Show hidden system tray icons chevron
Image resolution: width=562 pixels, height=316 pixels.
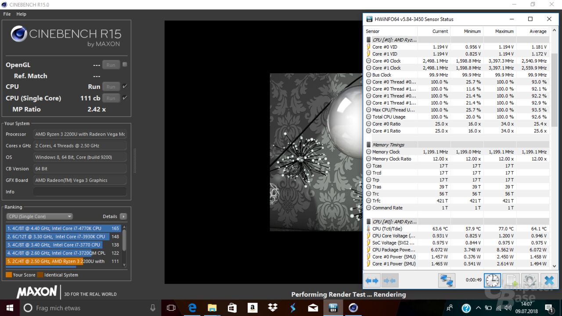(x=478, y=308)
